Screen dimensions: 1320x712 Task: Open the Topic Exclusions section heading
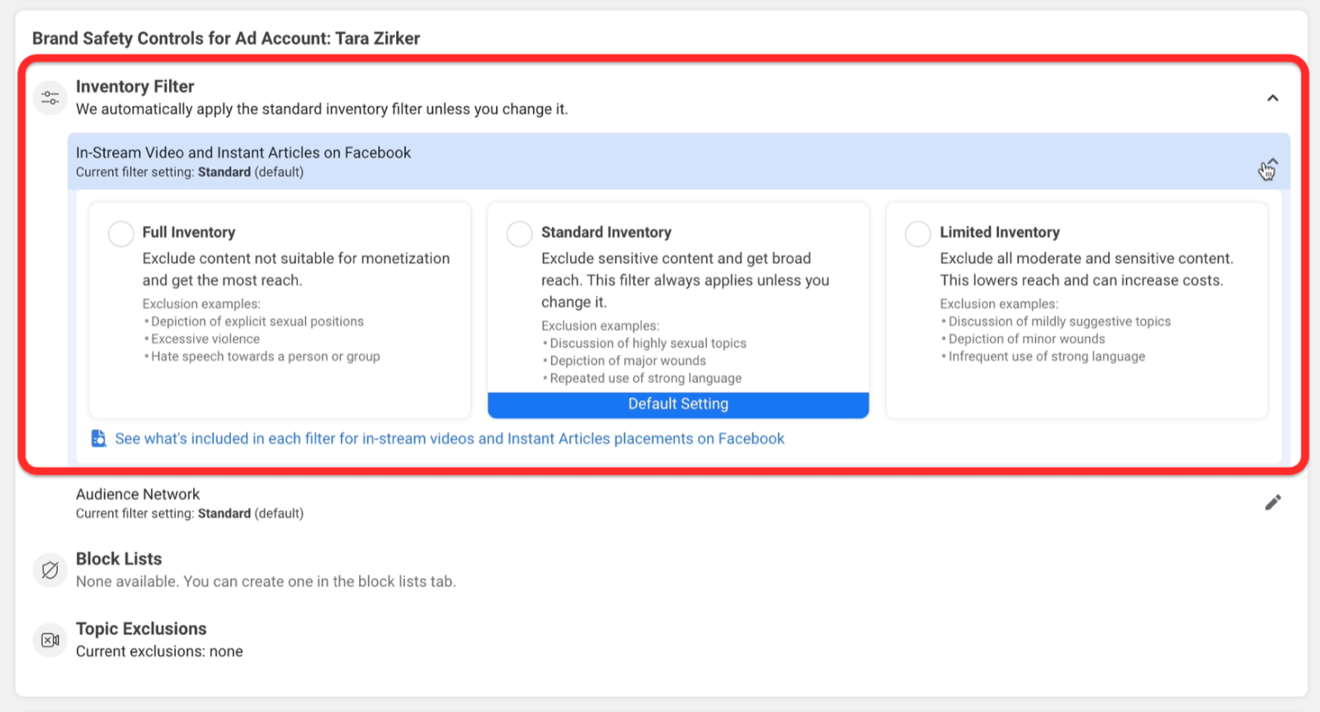(x=141, y=629)
